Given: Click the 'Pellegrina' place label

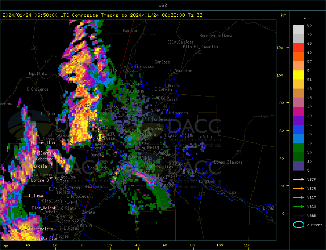Looking at the screenshot, I should (x=45, y=153).
